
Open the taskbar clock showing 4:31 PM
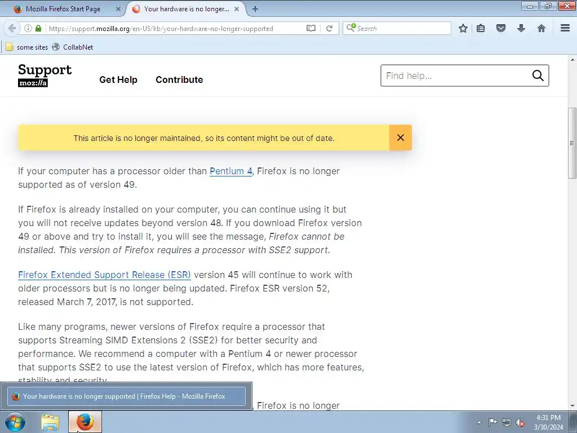[548, 422]
